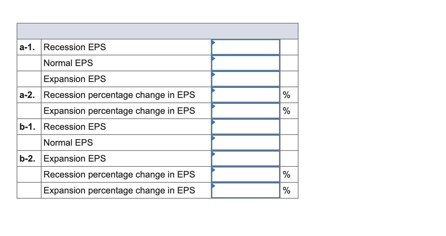This screenshot has width=446, height=236.
Task: Select the Recession EPS input under b-1
Action: click(246, 127)
